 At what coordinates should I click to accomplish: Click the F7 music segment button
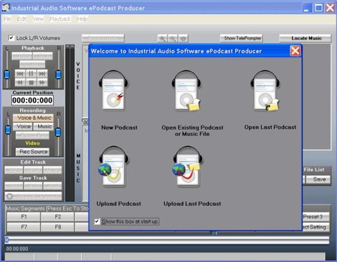tap(24, 227)
